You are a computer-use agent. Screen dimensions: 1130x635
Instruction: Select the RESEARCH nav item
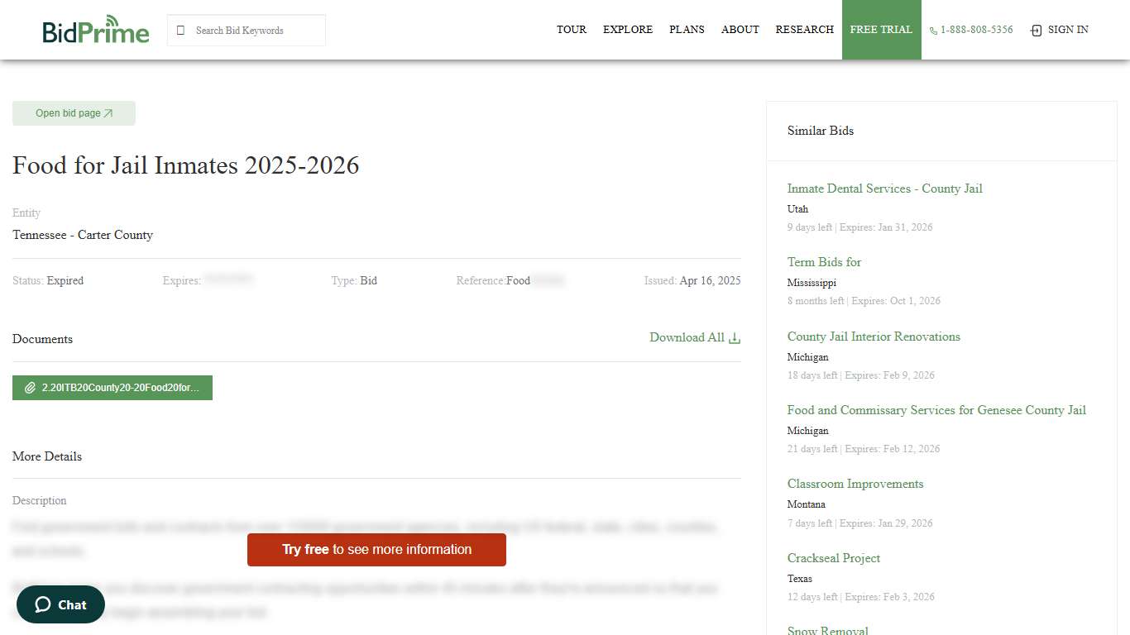point(804,30)
